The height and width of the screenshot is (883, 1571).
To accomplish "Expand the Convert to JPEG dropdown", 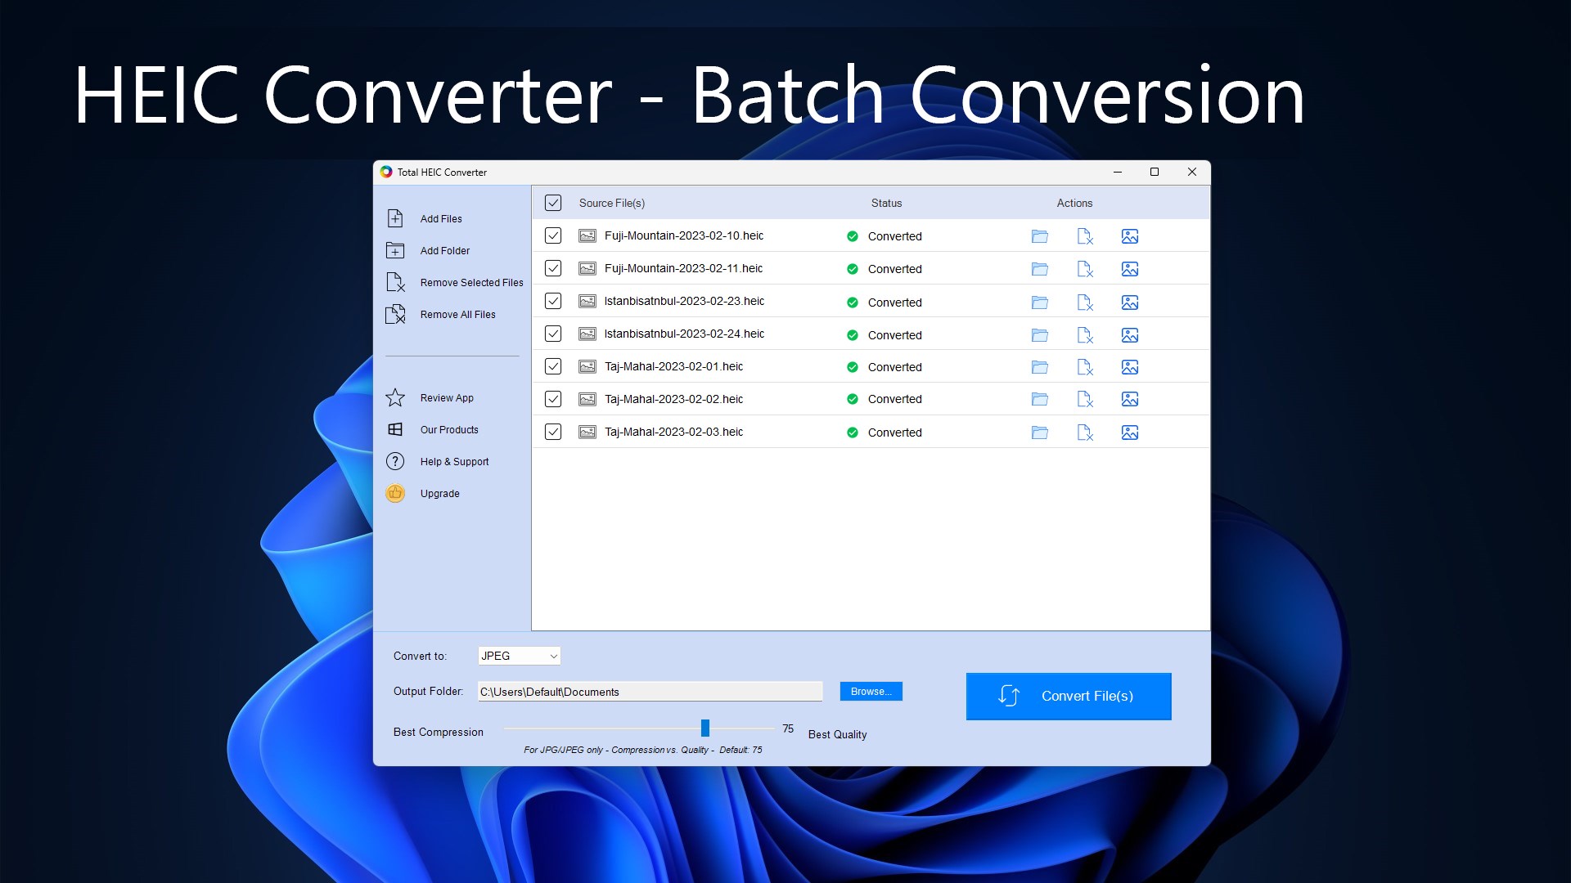I will pos(520,656).
